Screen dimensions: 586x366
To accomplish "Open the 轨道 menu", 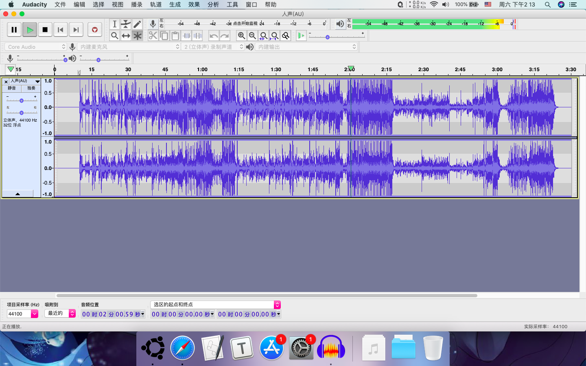I will (155, 4).
